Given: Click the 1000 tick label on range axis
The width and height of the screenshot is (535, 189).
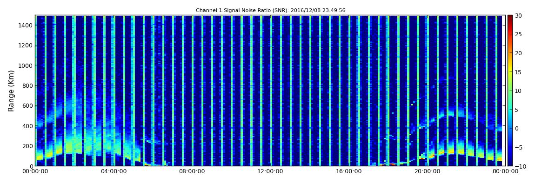Looking at the screenshot, I should 26,65.
